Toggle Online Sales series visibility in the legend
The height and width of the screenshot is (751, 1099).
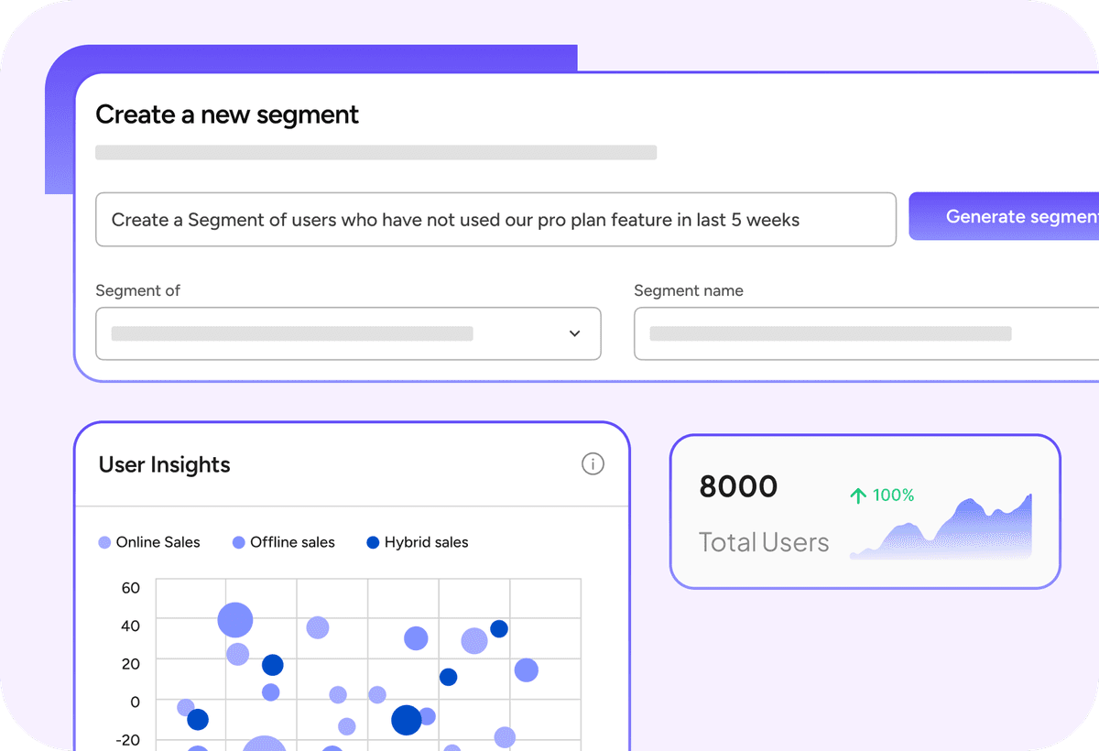click(149, 542)
